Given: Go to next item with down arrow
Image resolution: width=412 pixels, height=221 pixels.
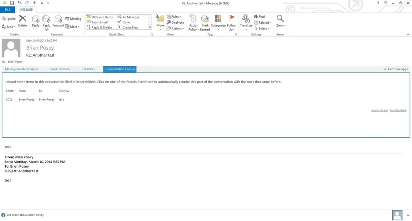Looking at the screenshot, I should click(x=42, y=3).
